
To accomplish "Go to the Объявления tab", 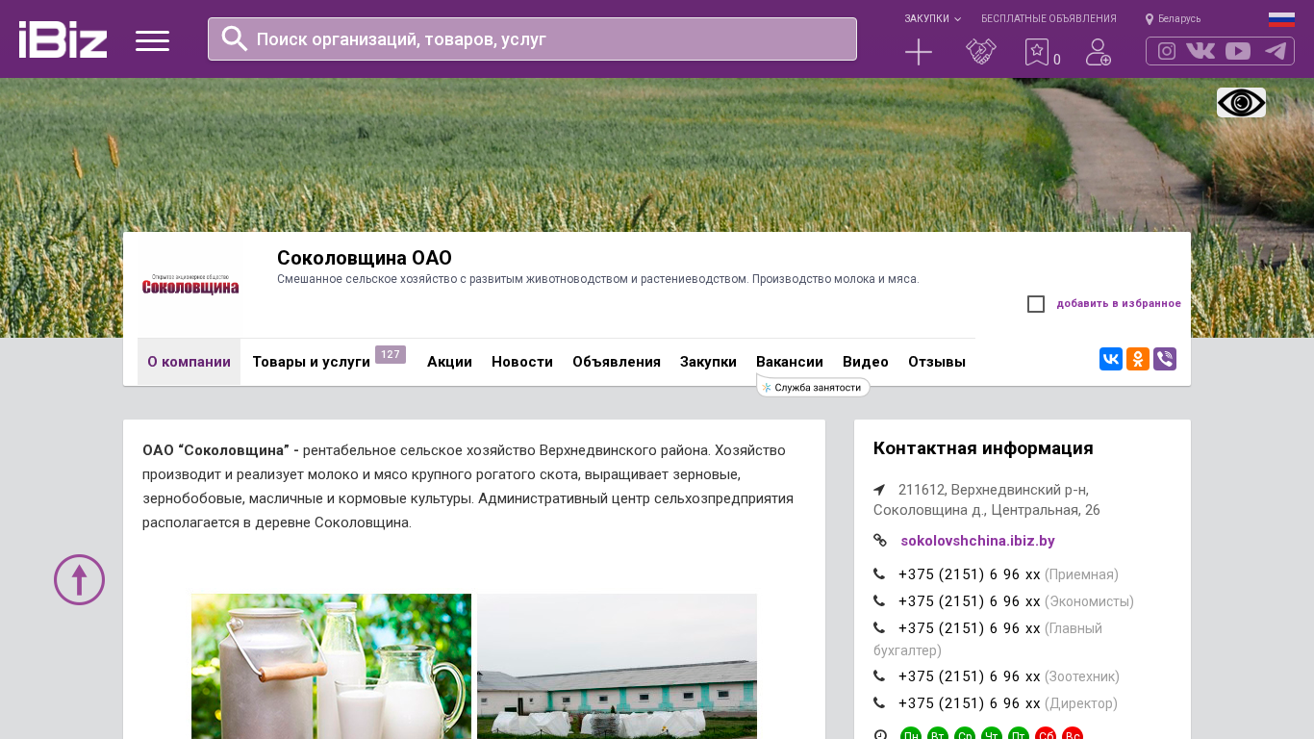I will coord(617,362).
